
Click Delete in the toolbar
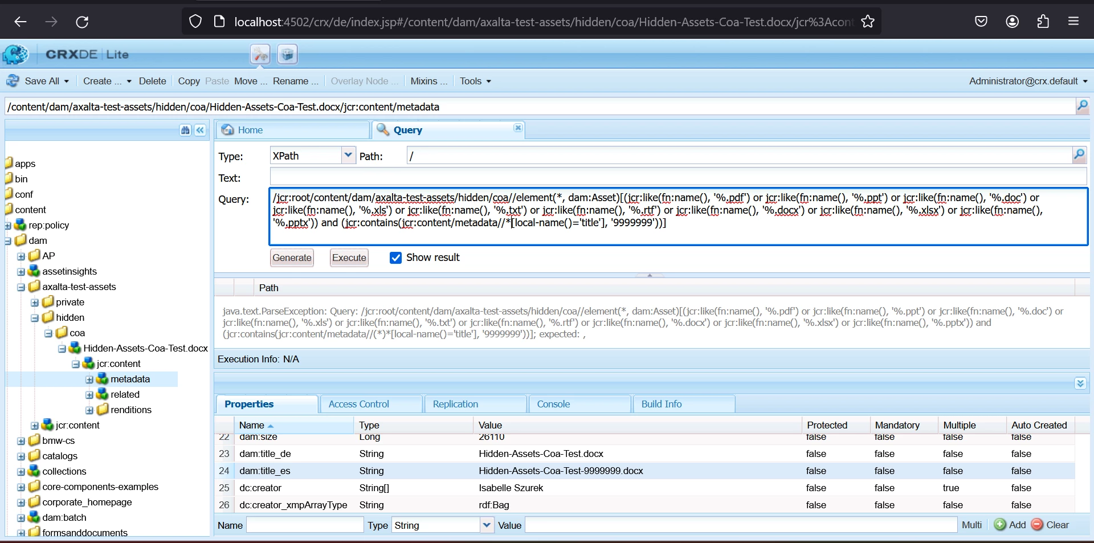pos(153,81)
